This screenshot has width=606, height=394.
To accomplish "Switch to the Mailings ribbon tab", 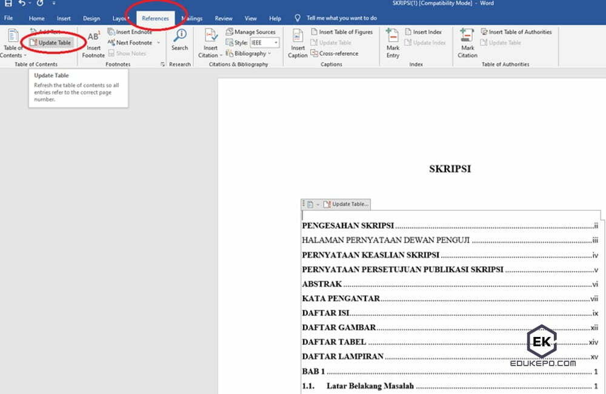I will [191, 18].
